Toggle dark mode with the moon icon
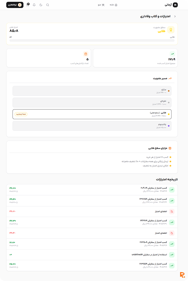The width and height of the screenshot is (188, 281). coord(41,5)
